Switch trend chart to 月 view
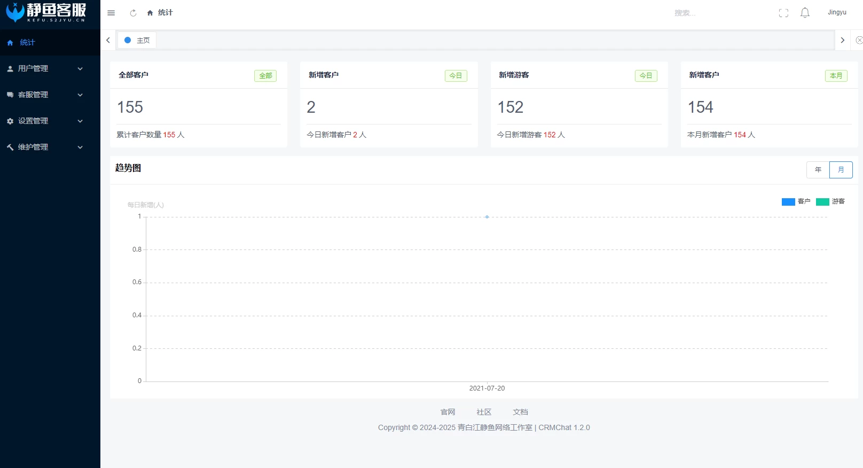Image resolution: width=863 pixels, height=468 pixels. (841, 170)
